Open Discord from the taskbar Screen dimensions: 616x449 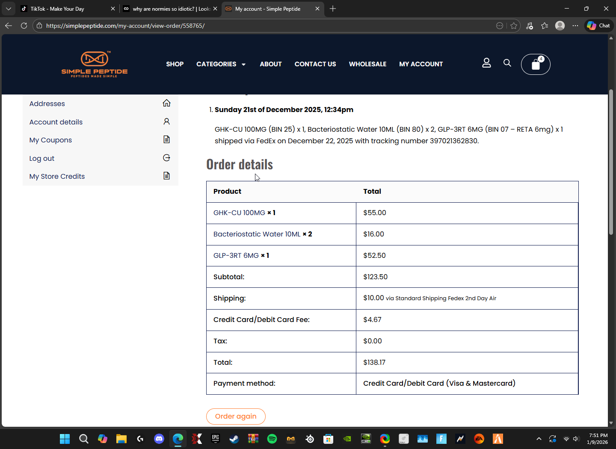159,439
